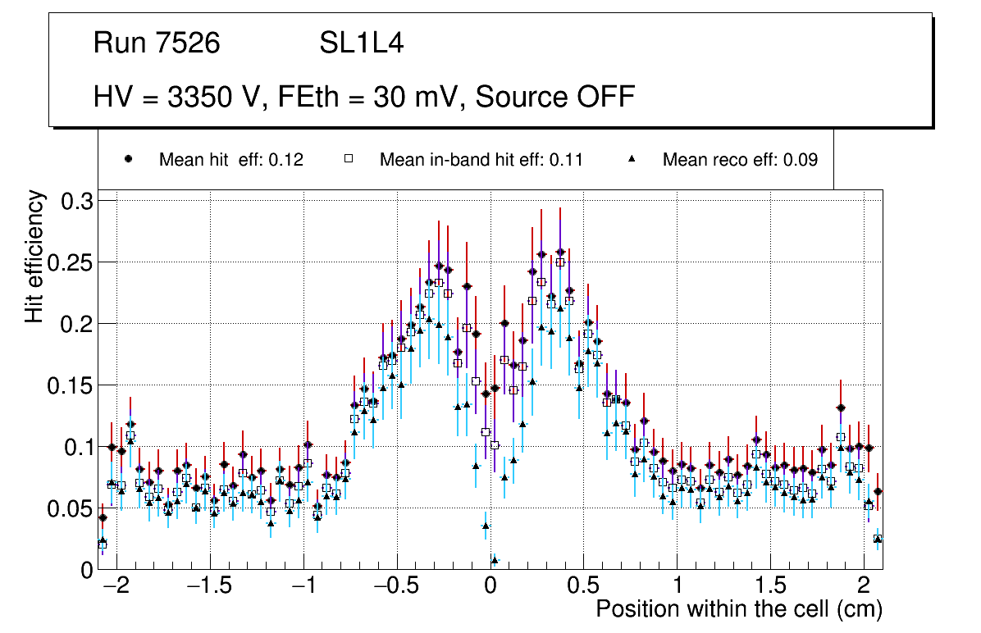Click the 'Mean reco eff: 0.09' legend text
Viewport: 981px width, 633px height.
739,160
